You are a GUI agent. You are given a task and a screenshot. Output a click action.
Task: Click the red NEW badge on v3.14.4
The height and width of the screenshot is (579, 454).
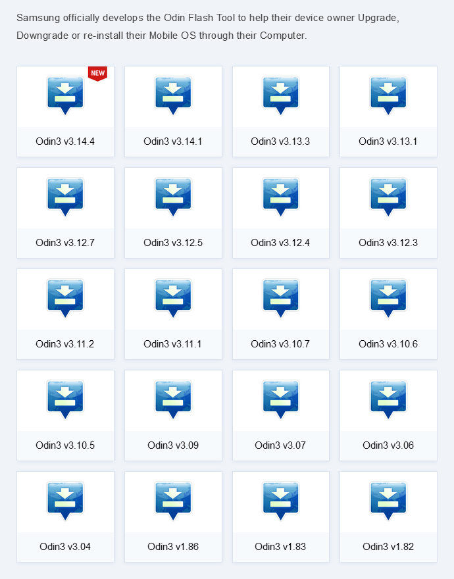[97, 74]
